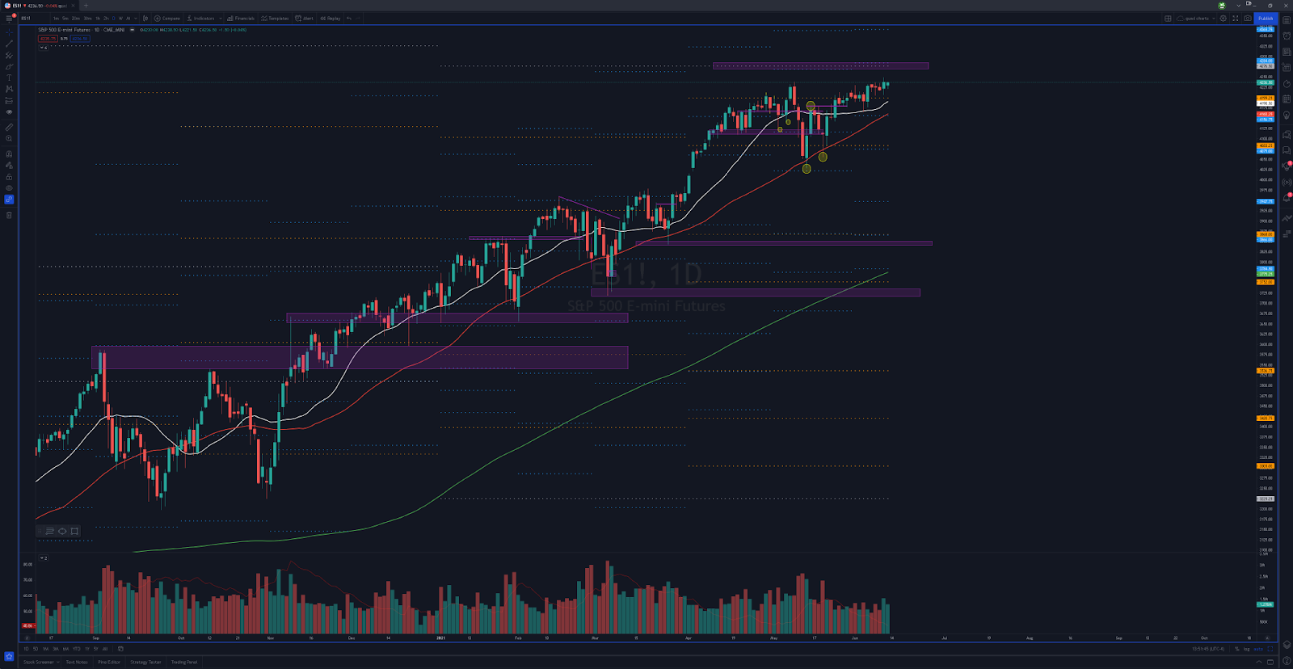
Task: Open the candle bar style selector
Action: [x=145, y=18]
